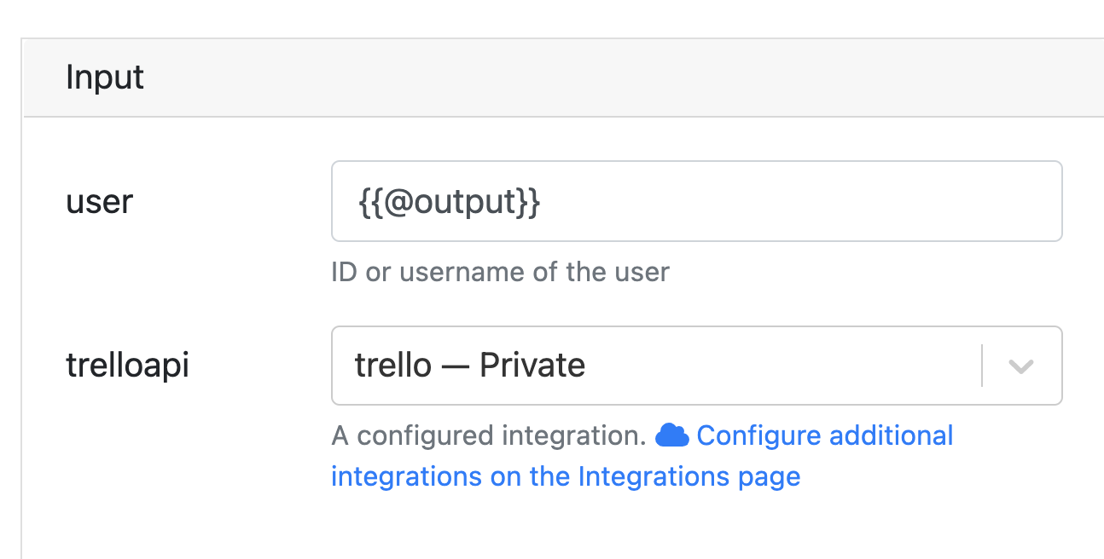Viewport: 1104px width, 559px height.
Task: Click the user input field containing {{@output}}
Action: coord(697,201)
